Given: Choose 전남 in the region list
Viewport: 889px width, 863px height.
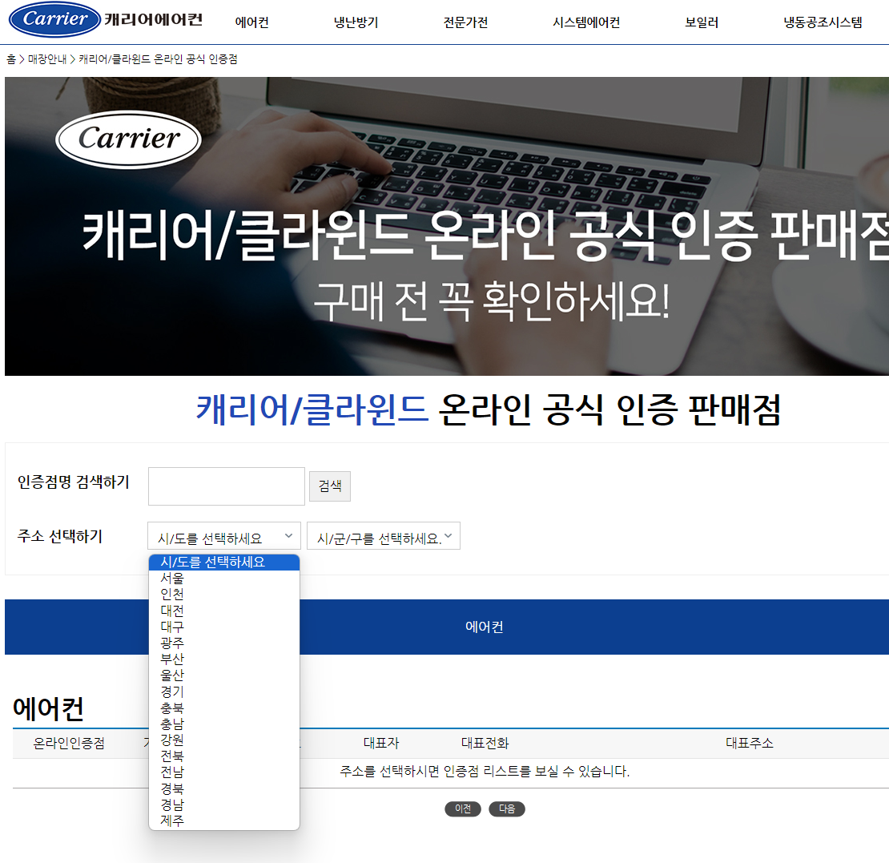Looking at the screenshot, I should coord(224,772).
